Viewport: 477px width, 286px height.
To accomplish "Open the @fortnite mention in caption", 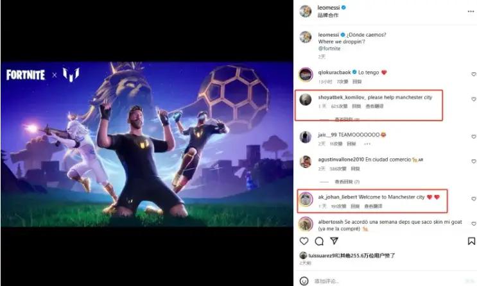I will 329,48.
